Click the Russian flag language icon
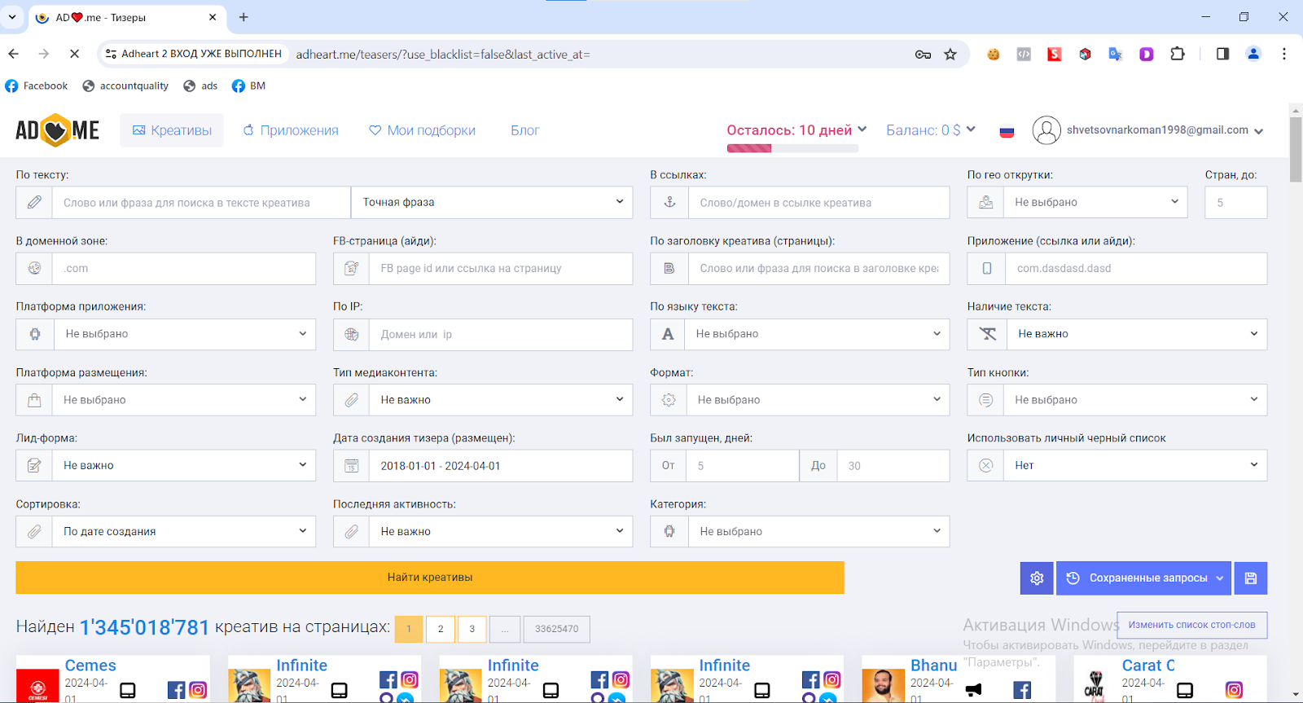The image size is (1303, 703). pyautogui.click(x=1007, y=131)
